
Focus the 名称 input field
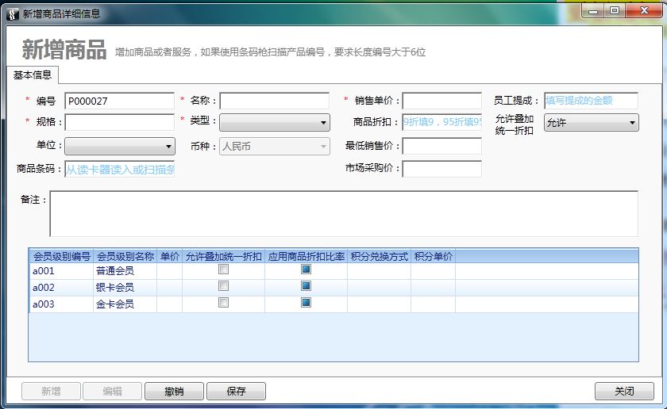(274, 101)
